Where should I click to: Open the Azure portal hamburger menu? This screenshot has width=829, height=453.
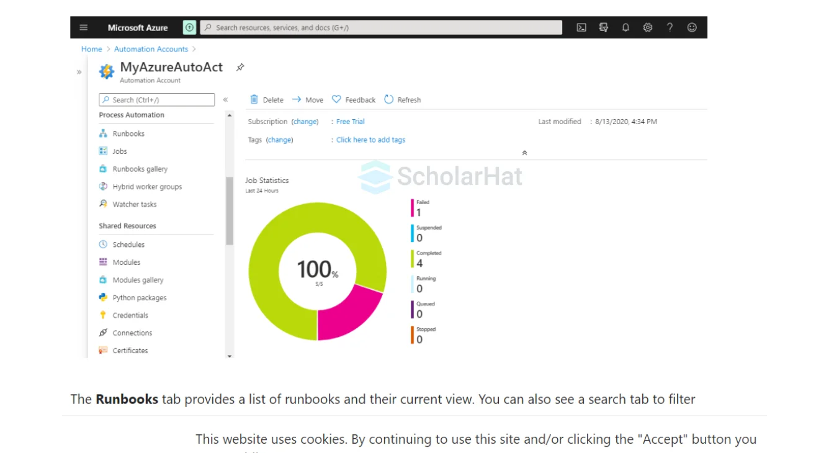(84, 27)
